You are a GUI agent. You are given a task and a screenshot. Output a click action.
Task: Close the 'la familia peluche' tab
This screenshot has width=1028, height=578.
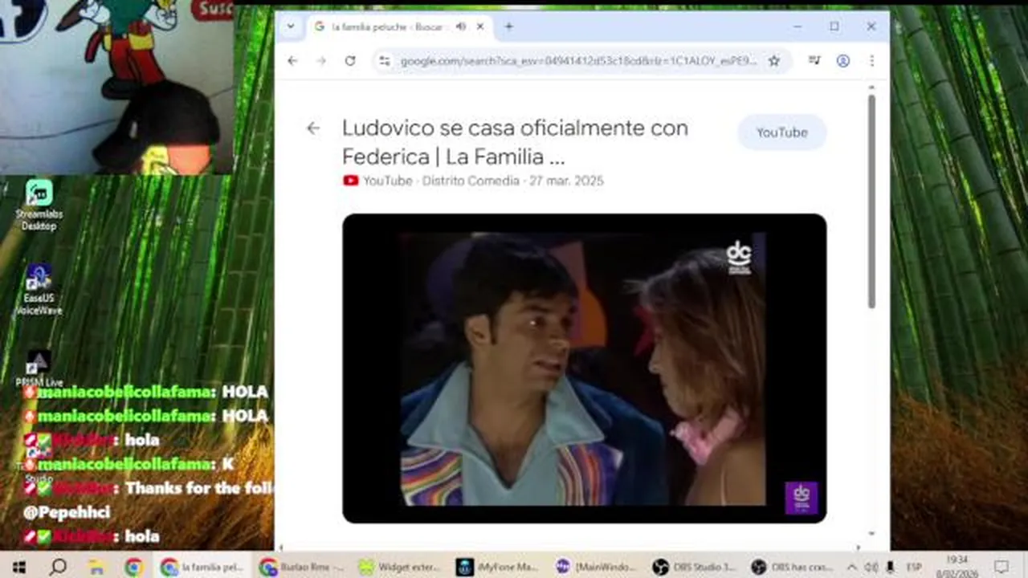coord(480,26)
